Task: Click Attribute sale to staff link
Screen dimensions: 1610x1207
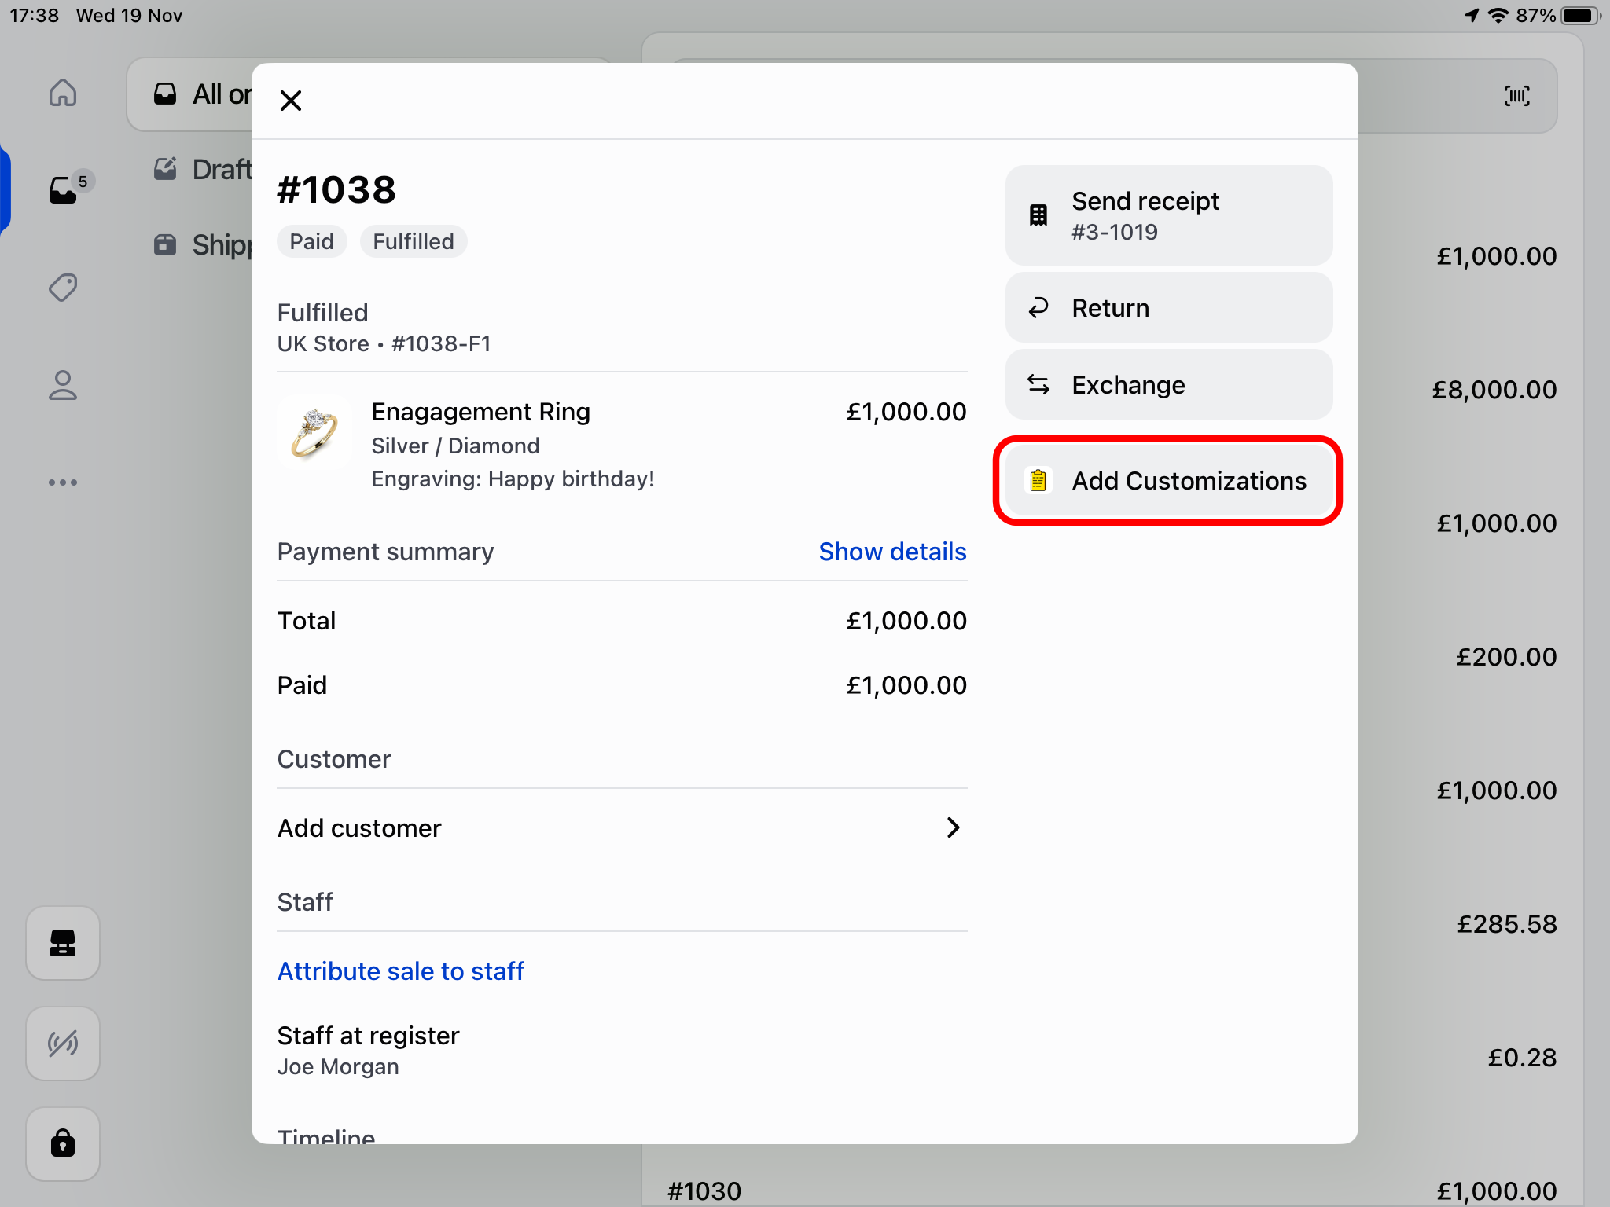Action: pyautogui.click(x=400, y=971)
